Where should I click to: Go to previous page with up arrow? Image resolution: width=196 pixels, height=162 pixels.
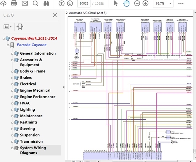click(61, 4)
